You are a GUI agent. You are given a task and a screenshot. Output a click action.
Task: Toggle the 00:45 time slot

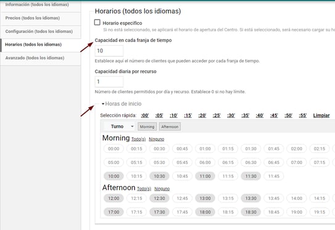[182, 149]
